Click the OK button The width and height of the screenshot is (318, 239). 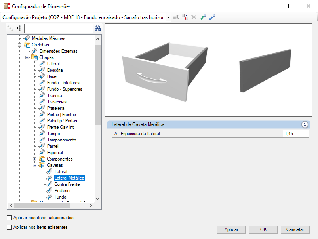[263, 229]
